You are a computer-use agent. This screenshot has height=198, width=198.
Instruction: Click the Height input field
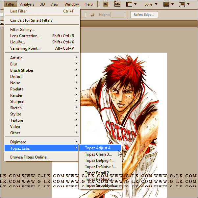click(117, 15)
